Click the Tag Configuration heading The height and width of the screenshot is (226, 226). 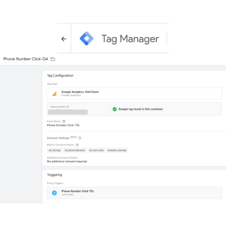tap(60, 75)
